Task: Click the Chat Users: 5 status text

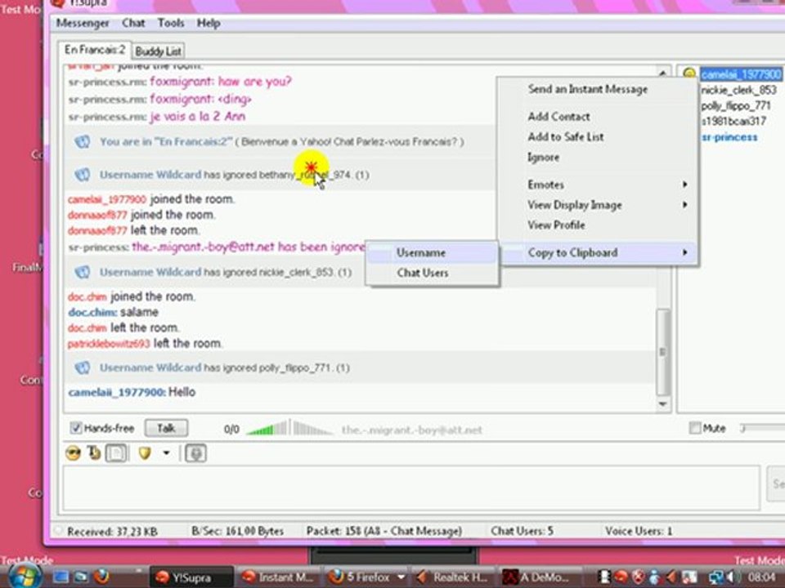Action: (x=523, y=531)
